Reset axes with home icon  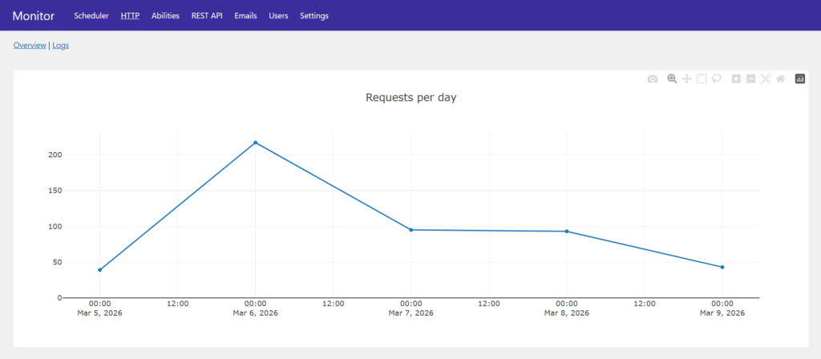point(780,79)
